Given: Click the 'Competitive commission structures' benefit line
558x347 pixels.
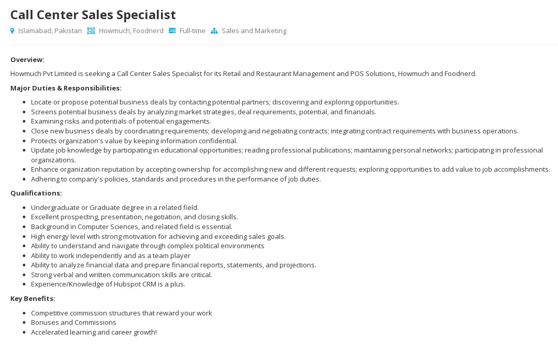Looking at the screenshot, I should click(x=121, y=313).
